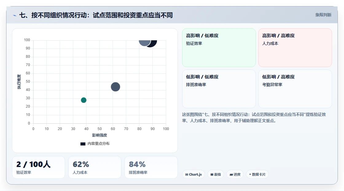This screenshot has height=191, width=344.
Task: Open the 低影响 / 低难度 quadrant card
Action: click(219, 89)
